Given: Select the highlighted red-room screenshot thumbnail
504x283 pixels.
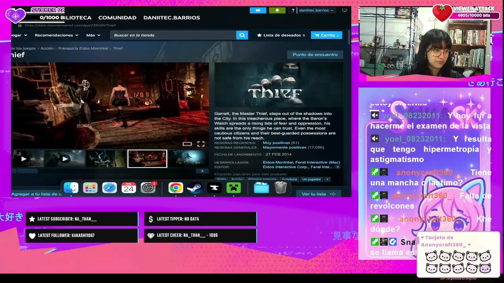Looking at the screenshot, I should tap(147, 159).
